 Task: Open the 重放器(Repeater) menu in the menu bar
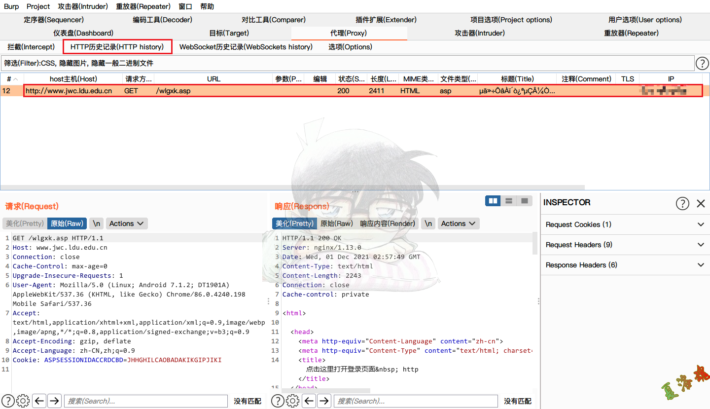[143, 6]
